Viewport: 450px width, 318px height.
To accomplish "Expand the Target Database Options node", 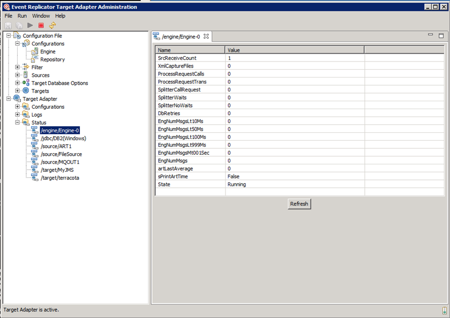I will 18,83.
